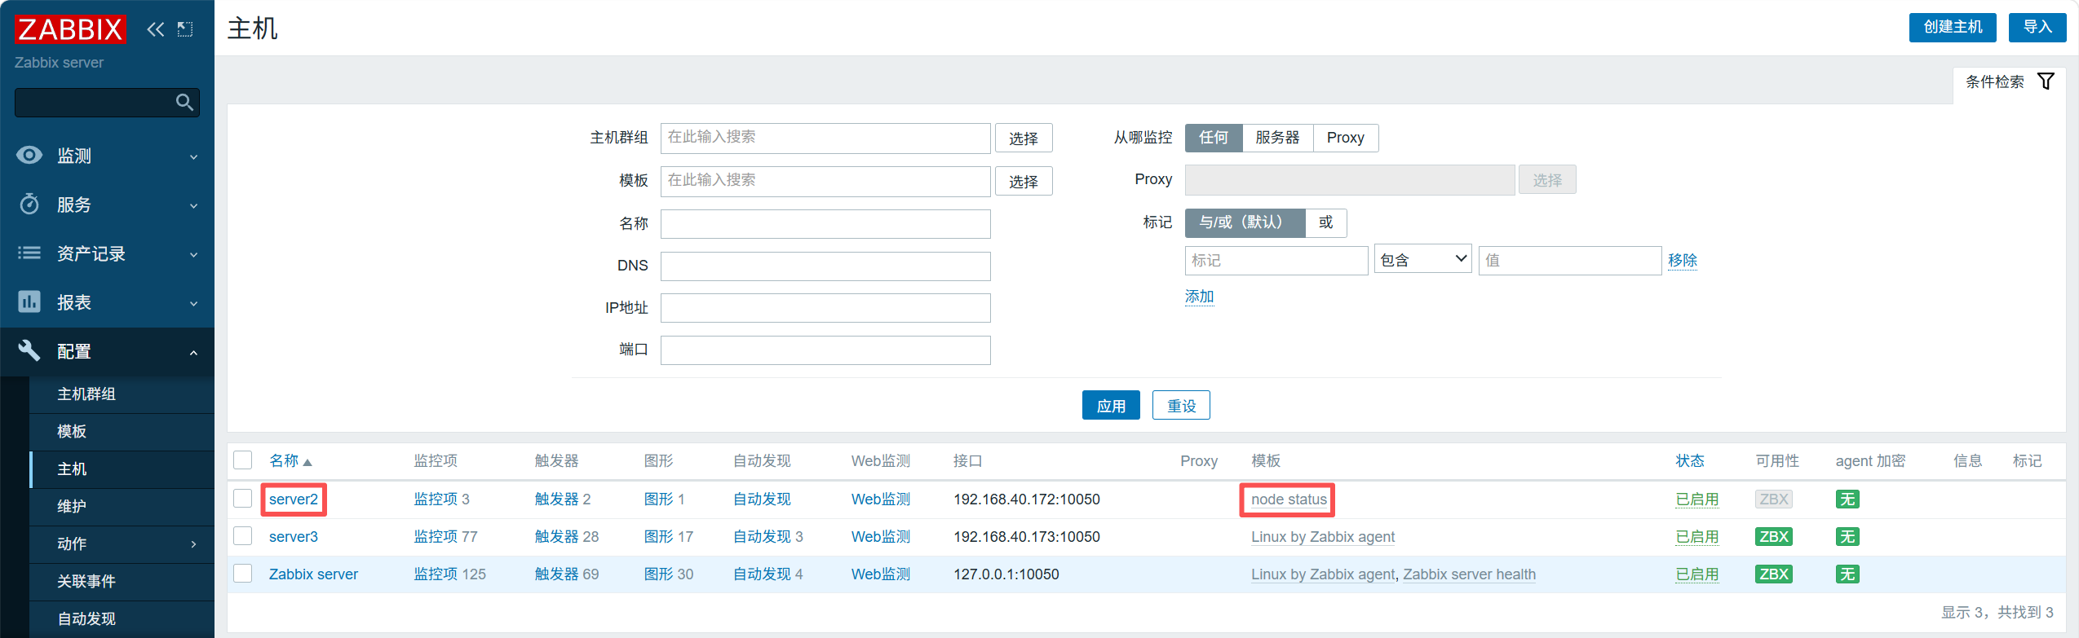Apply the filter with 应用
The width and height of the screenshot is (2079, 638).
tap(1111, 405)
